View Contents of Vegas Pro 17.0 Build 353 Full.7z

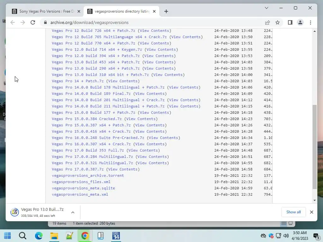coord(143,150)
